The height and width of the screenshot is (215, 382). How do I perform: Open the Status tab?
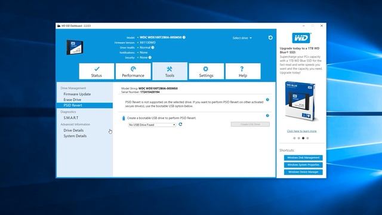click(x=97, y=71)
